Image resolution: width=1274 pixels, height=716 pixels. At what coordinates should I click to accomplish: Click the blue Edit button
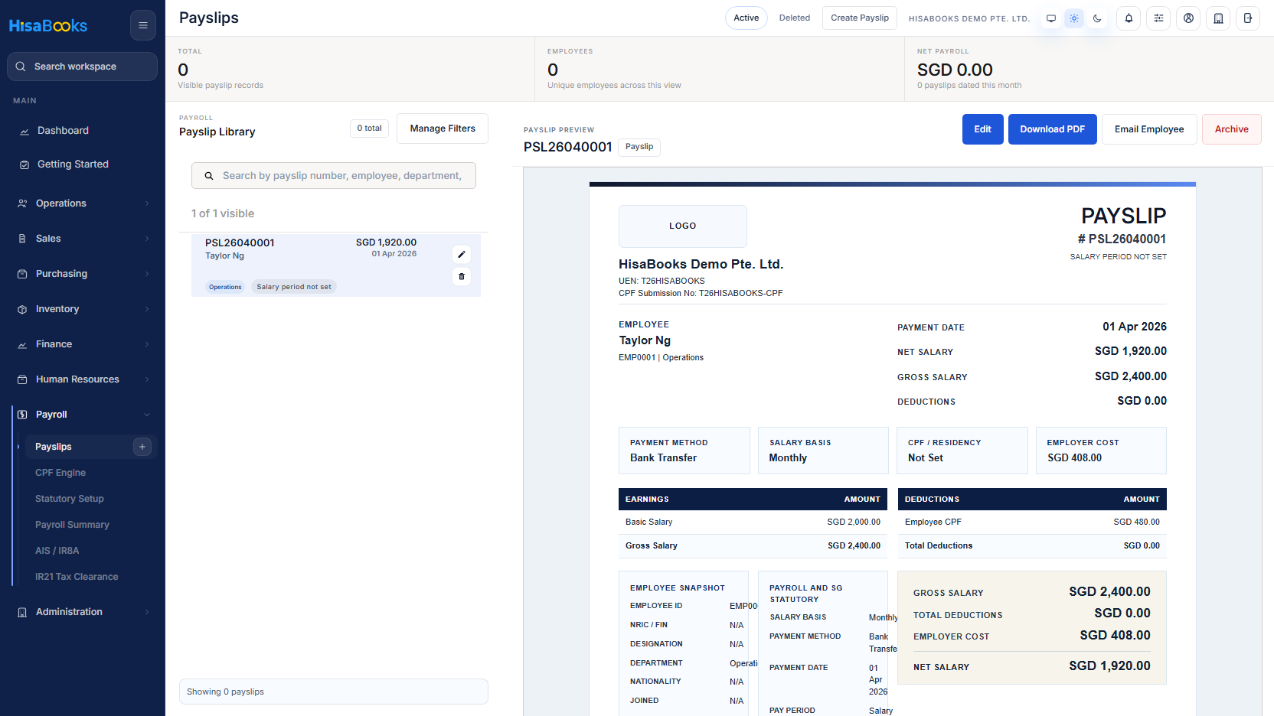[983, 129]
